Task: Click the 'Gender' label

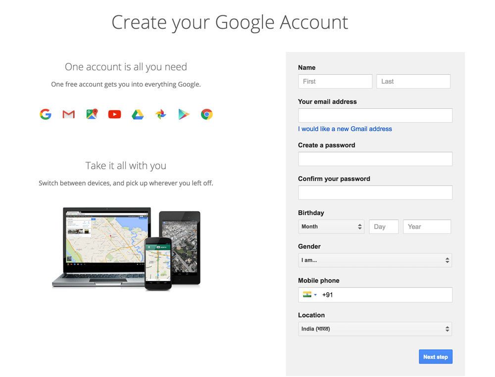Action: 309,246
